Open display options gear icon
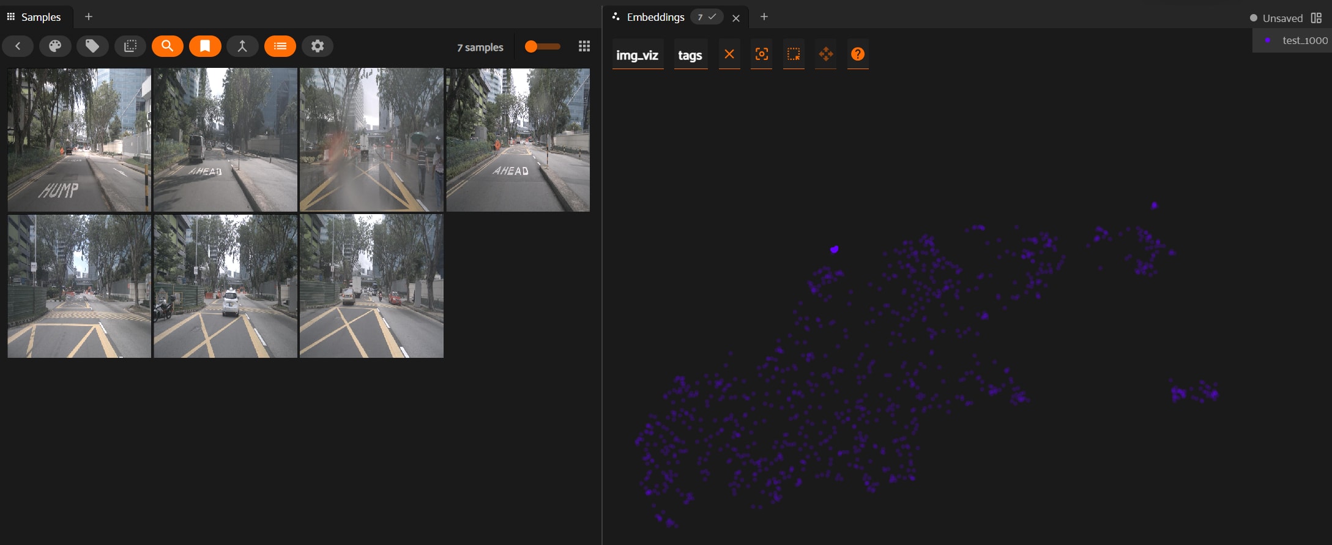The image size is (1332, 545). coord(318,46)
